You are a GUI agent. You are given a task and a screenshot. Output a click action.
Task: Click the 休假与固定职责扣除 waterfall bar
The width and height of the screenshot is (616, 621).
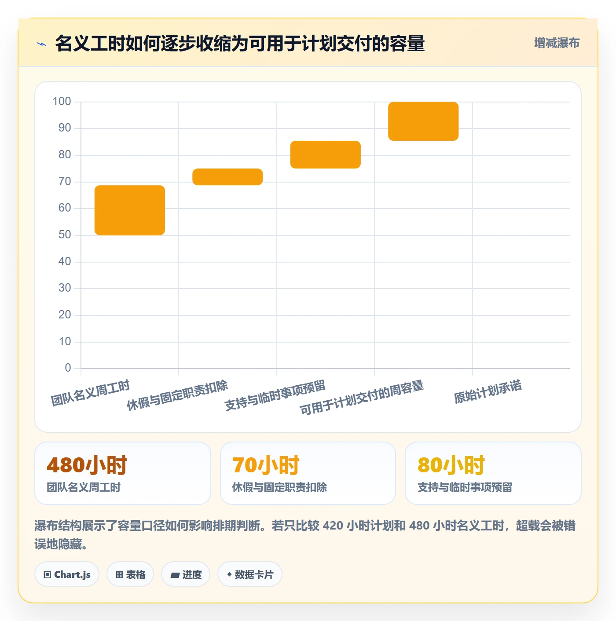pyautogui.click(x=227, y=177)
